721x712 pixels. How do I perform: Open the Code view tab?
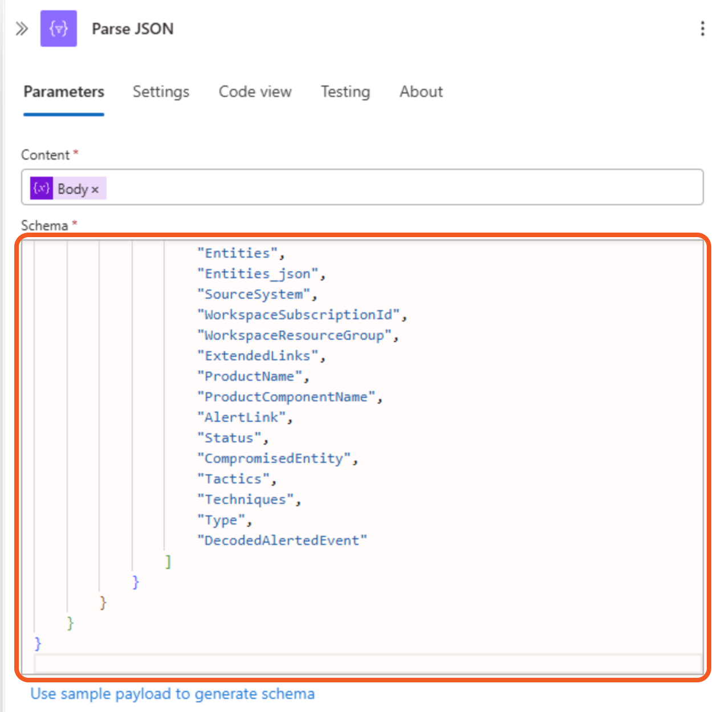(255, 92)
